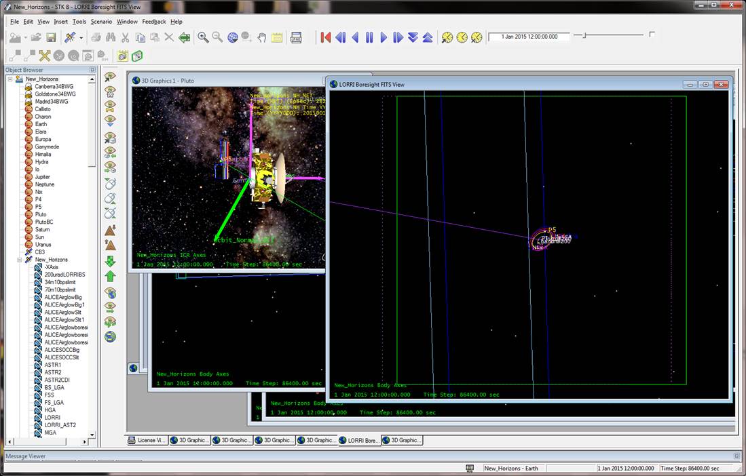The width and height of the screenshot is (746, 476).
Task: Click the current time input field
Action: tap(529, 37)
